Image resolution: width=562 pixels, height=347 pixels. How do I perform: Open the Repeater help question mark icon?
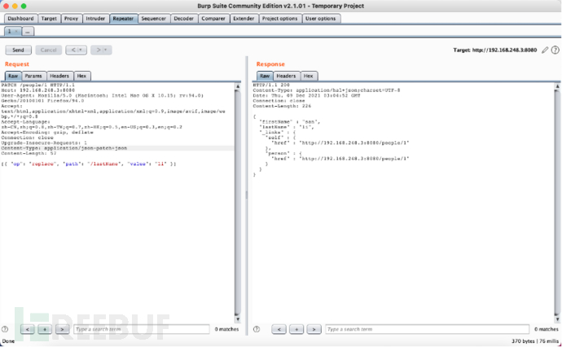coord(555,51)
